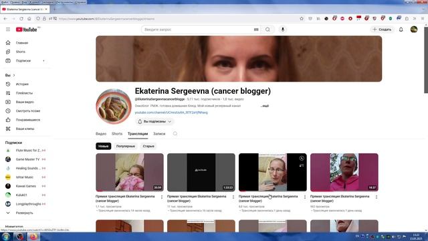The height and width of the screenshot is (241, 428).
Task: Bookmark this page with star icon
Action: pyautogui.click(x=302, y=19)
